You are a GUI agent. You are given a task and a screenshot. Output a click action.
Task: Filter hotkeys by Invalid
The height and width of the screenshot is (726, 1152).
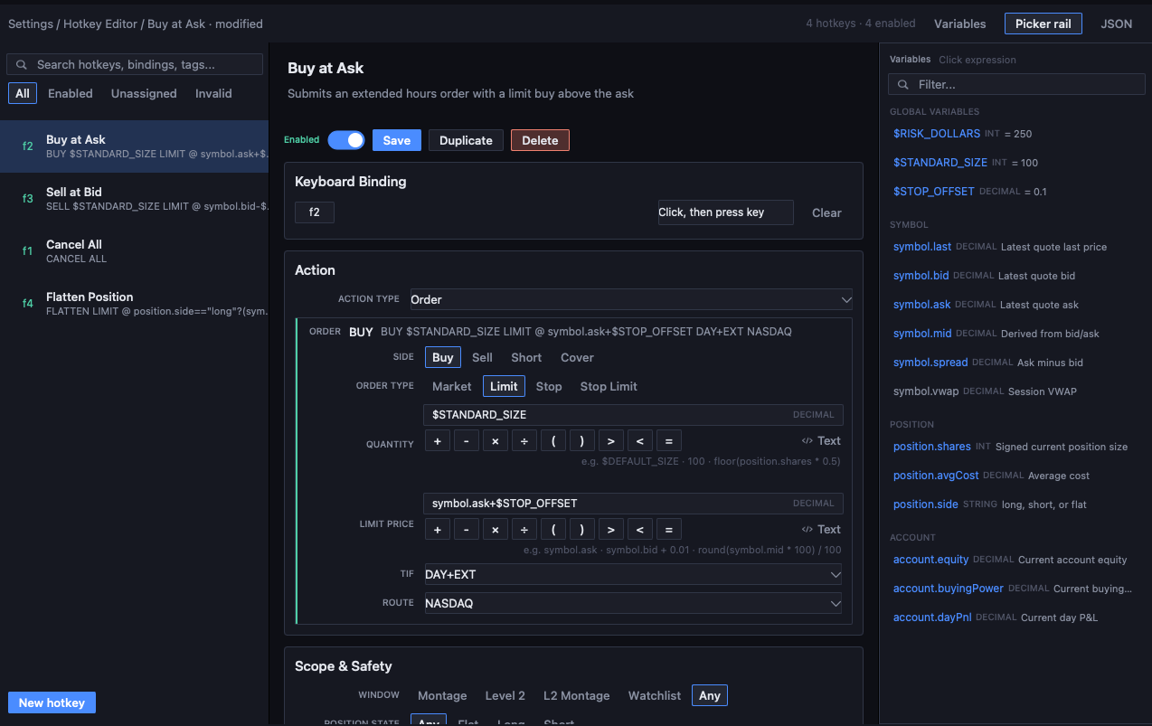[x=213, y=93]
